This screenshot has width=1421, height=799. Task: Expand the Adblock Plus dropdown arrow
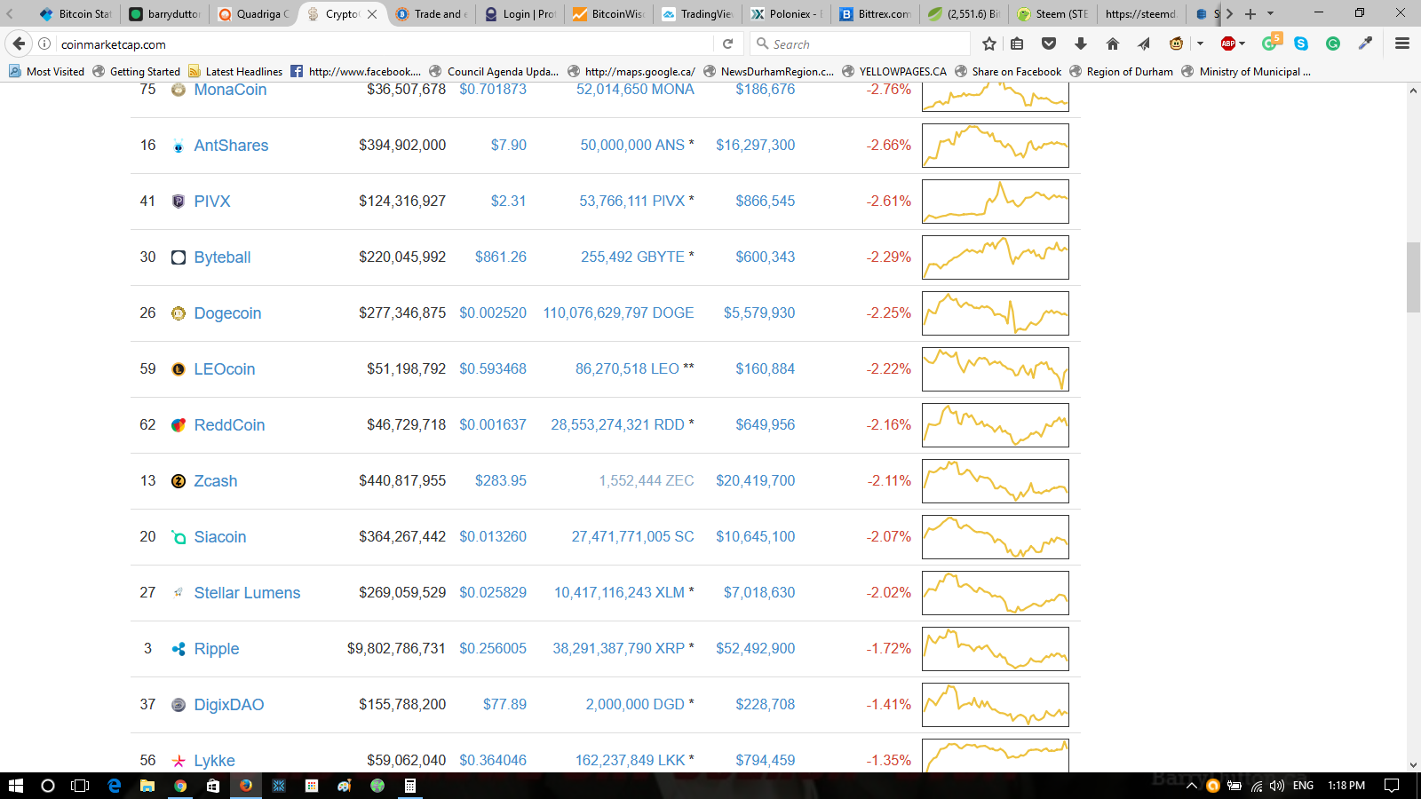click(x=1242, y=44)
